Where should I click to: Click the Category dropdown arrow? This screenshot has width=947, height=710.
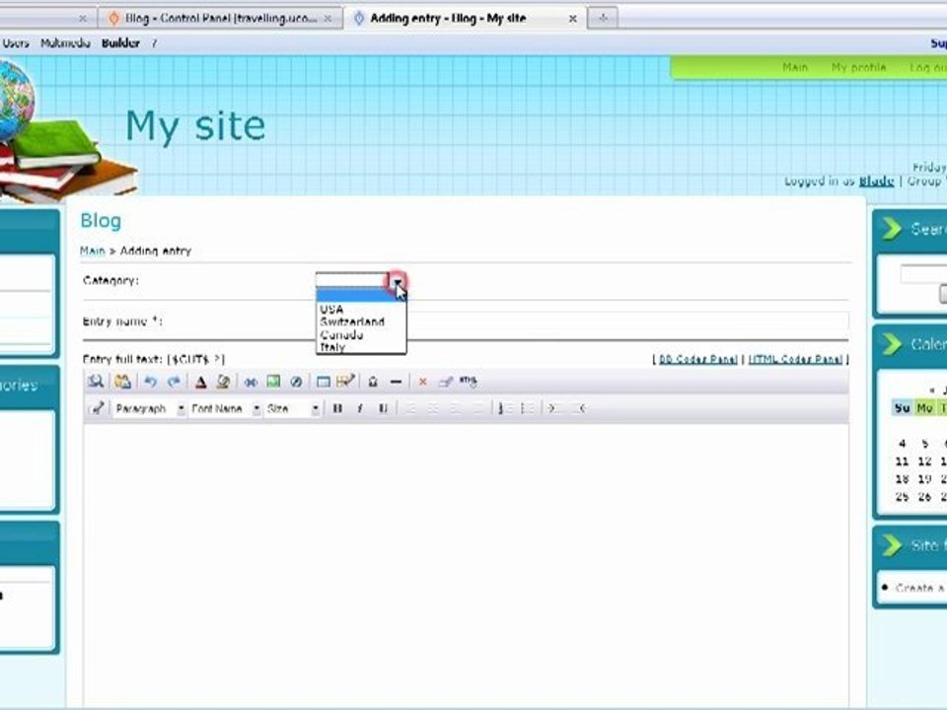[x=397, y=281]
